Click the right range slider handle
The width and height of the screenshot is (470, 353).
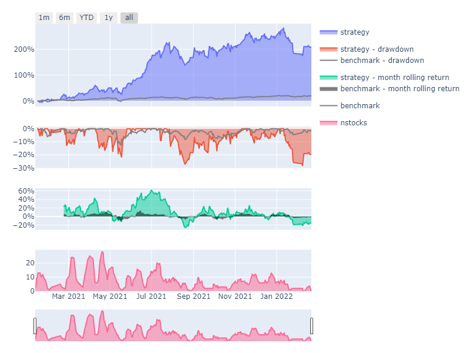pos(311,326)
